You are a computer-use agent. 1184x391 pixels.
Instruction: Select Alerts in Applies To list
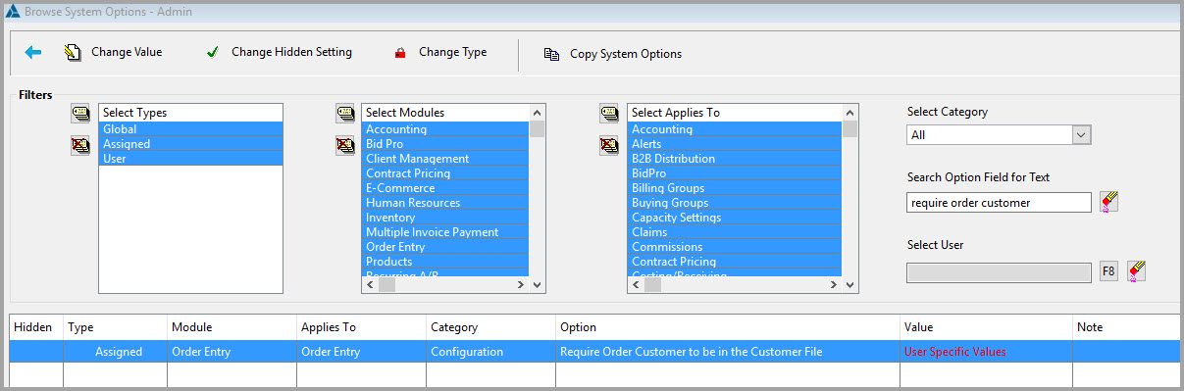[x=735, y=144]
